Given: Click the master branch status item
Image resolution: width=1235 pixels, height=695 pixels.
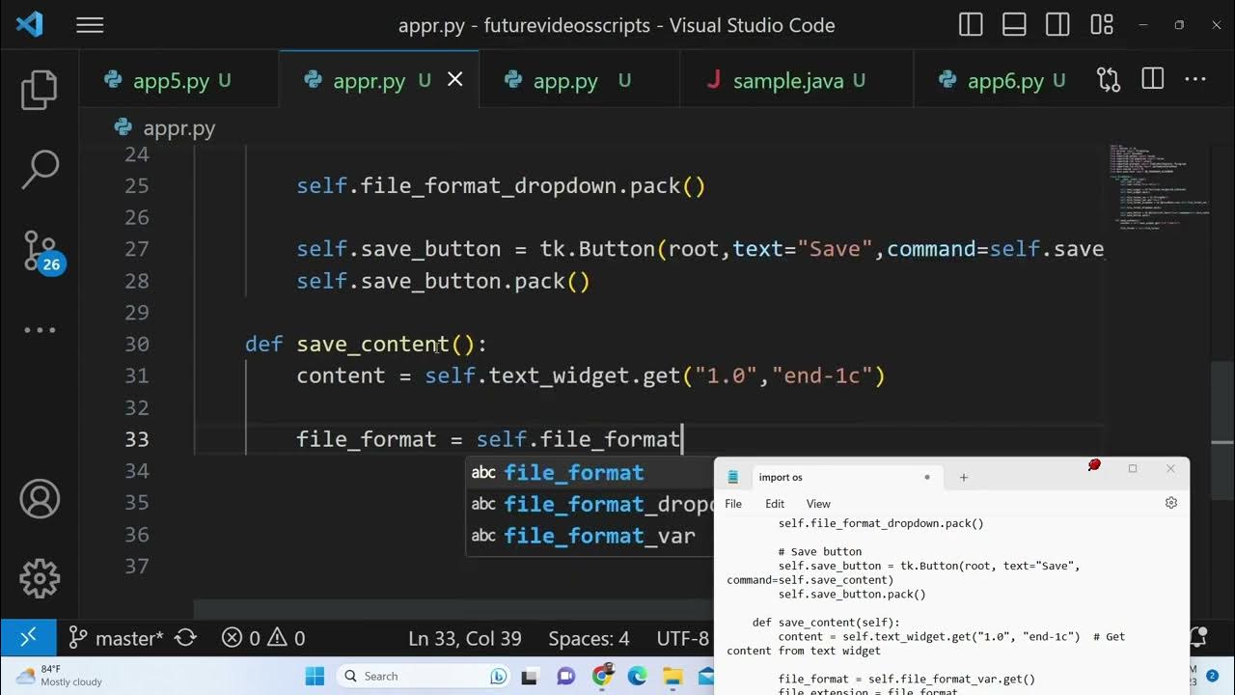Looking at the screenshot, I should 118,638.
